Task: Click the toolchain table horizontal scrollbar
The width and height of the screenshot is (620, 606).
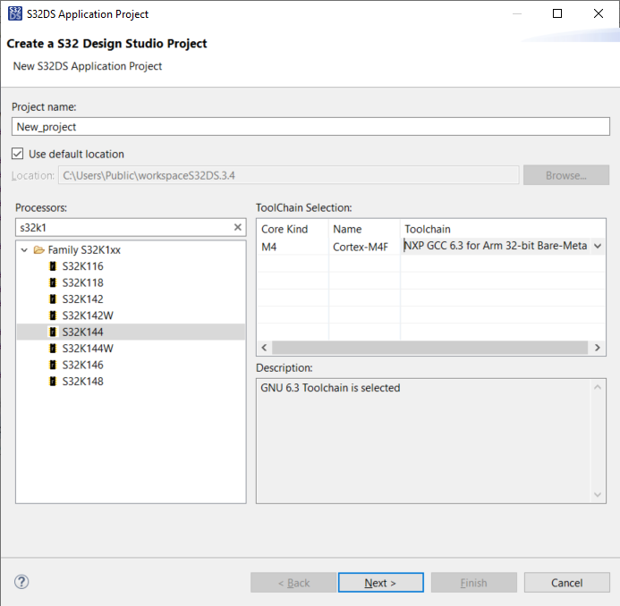Action: 429,348
